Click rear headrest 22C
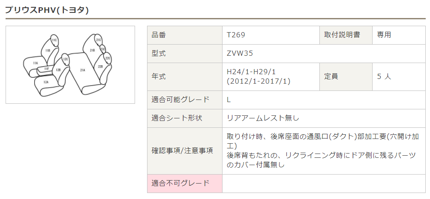 [x=108, y=58]
